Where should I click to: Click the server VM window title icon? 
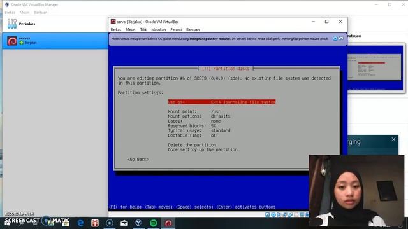tap(113, 22)
